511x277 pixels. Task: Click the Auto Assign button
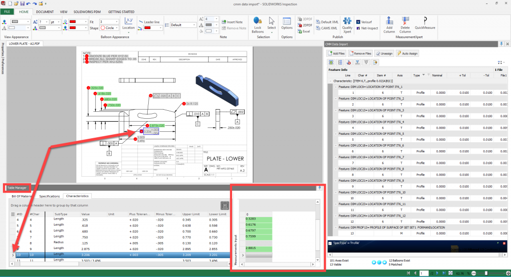click(x=407, y=53)
